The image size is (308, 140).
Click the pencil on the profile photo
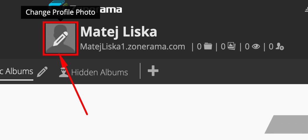60,39
